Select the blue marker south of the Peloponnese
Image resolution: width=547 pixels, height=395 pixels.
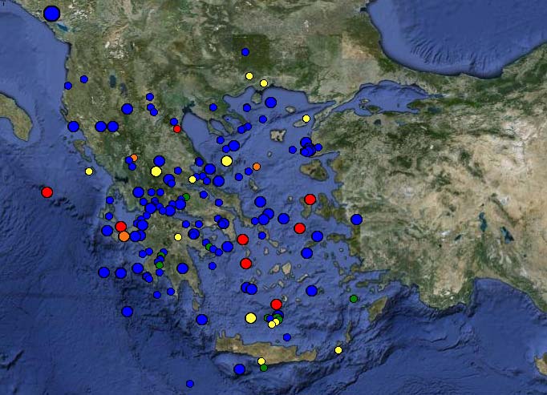pyautogui.click(x=202, y=320)
